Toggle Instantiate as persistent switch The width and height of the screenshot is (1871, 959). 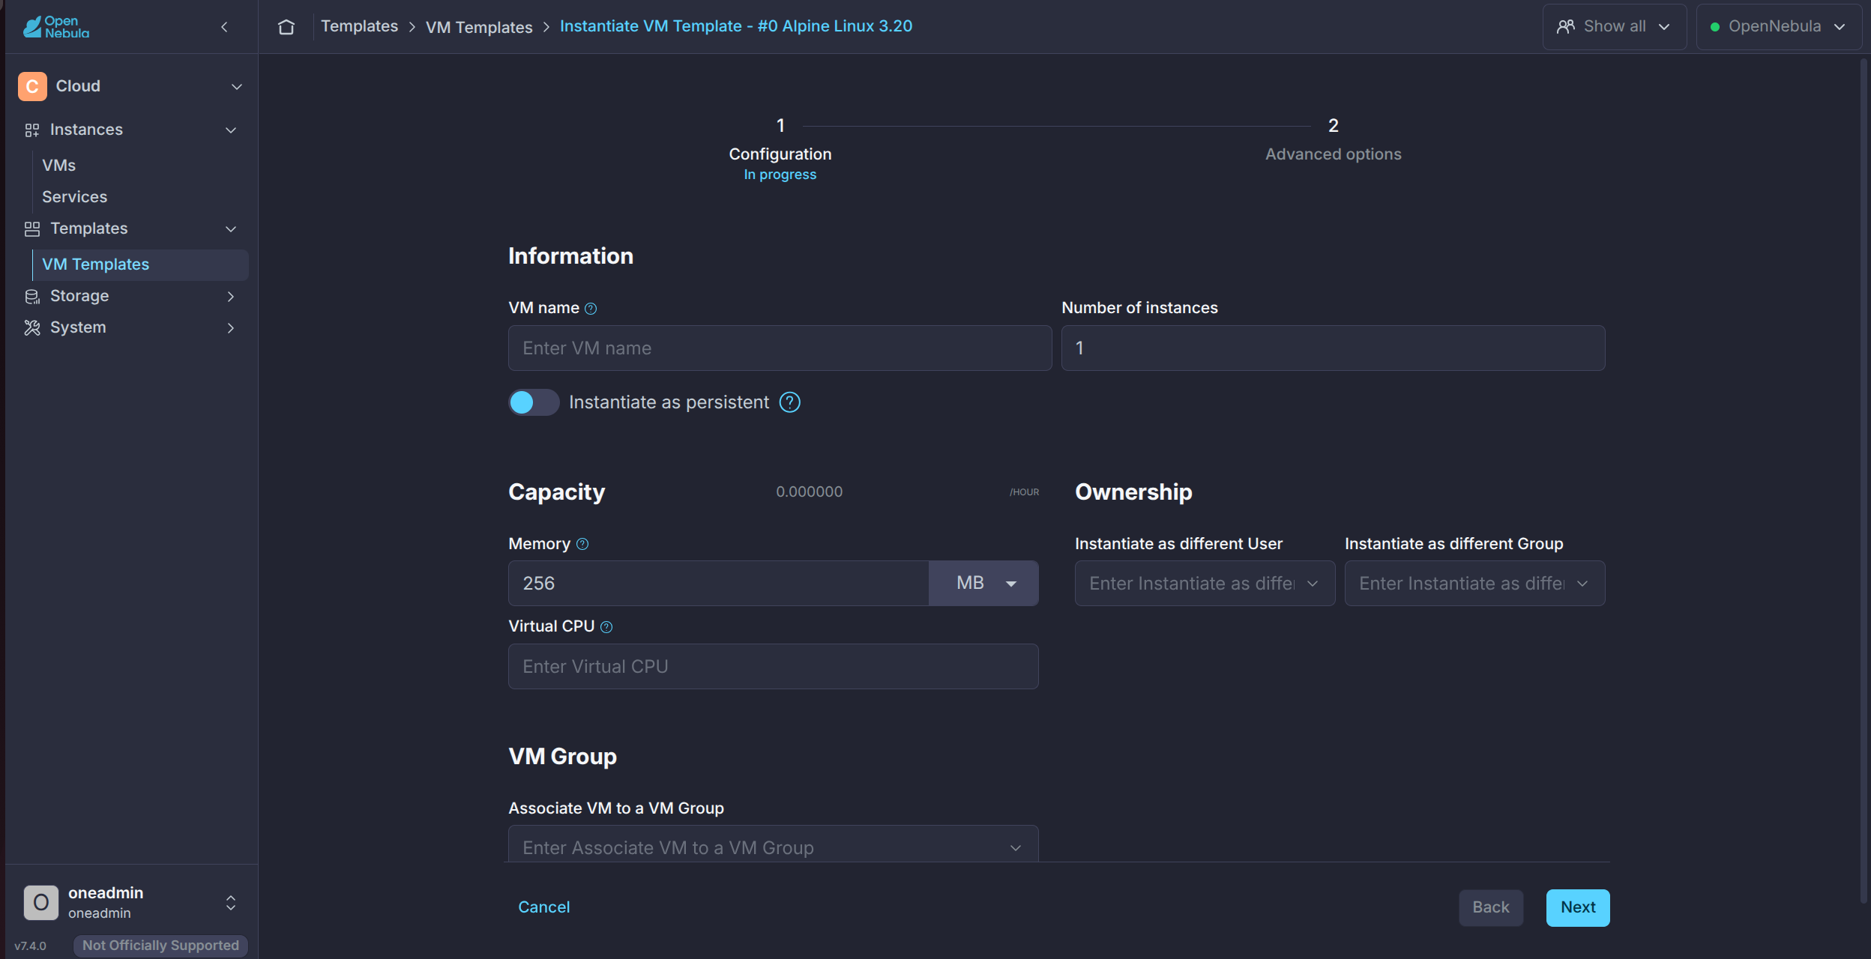tap(534, 402)
